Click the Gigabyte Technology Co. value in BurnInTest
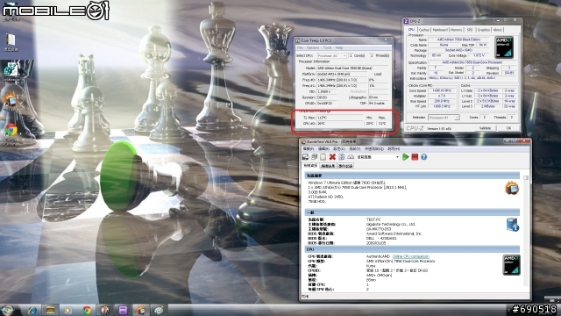Screen dimensions: 561x316 click(391, 225)
